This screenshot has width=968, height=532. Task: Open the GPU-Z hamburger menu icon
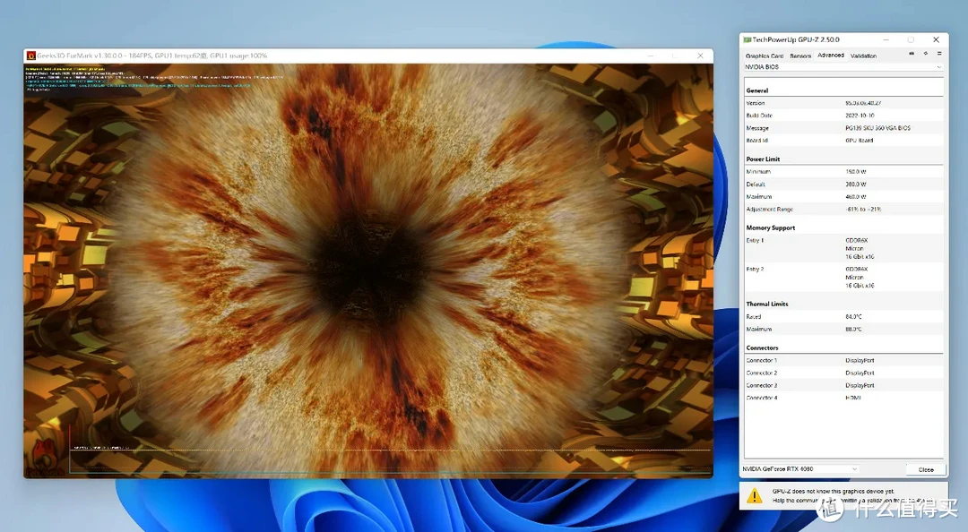click(x=938, y=54)
